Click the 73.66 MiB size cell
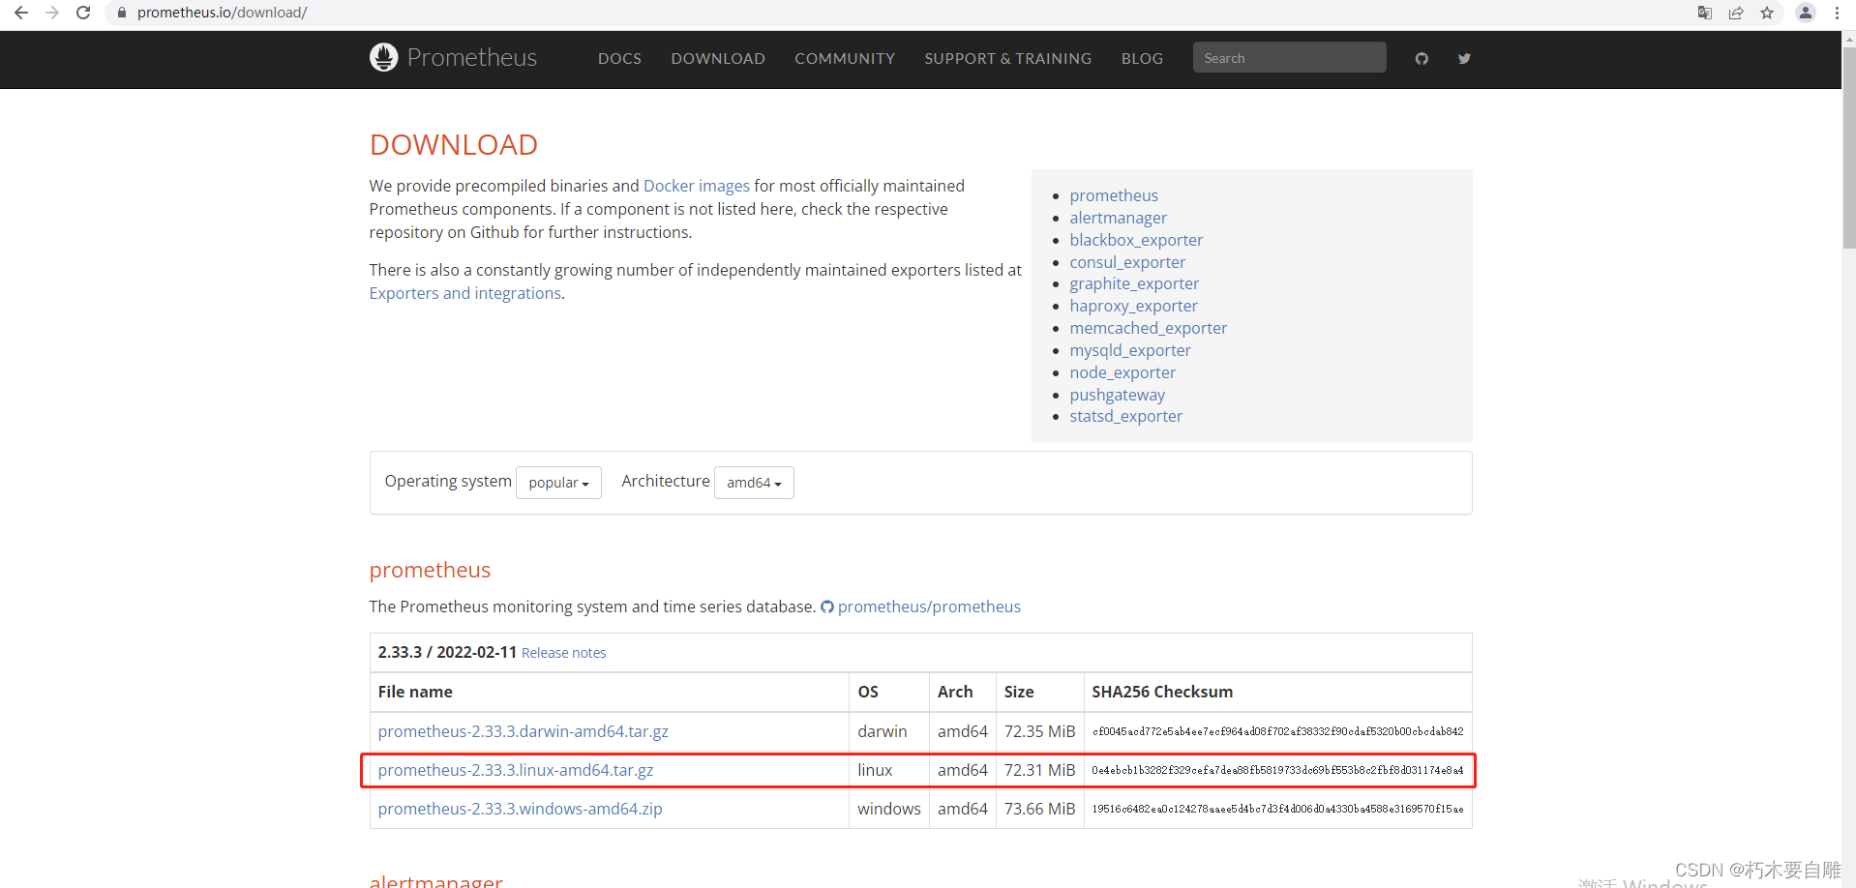1856x888 pixels. pyautogui.click(x=1039, y=809)
